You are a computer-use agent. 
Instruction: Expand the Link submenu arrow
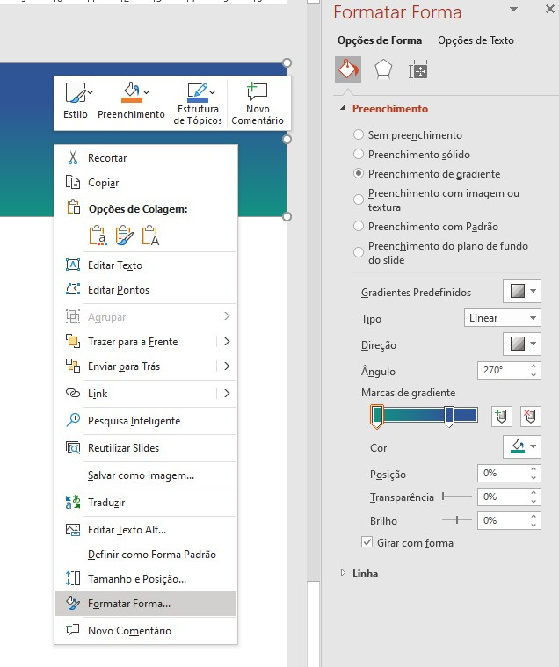click(x=227, y=394)
